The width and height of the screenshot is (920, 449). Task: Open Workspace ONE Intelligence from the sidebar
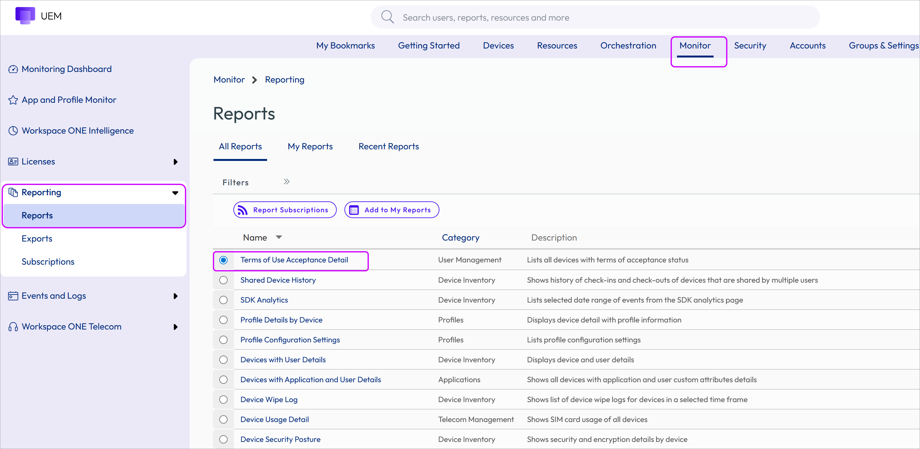coord(77,131)
